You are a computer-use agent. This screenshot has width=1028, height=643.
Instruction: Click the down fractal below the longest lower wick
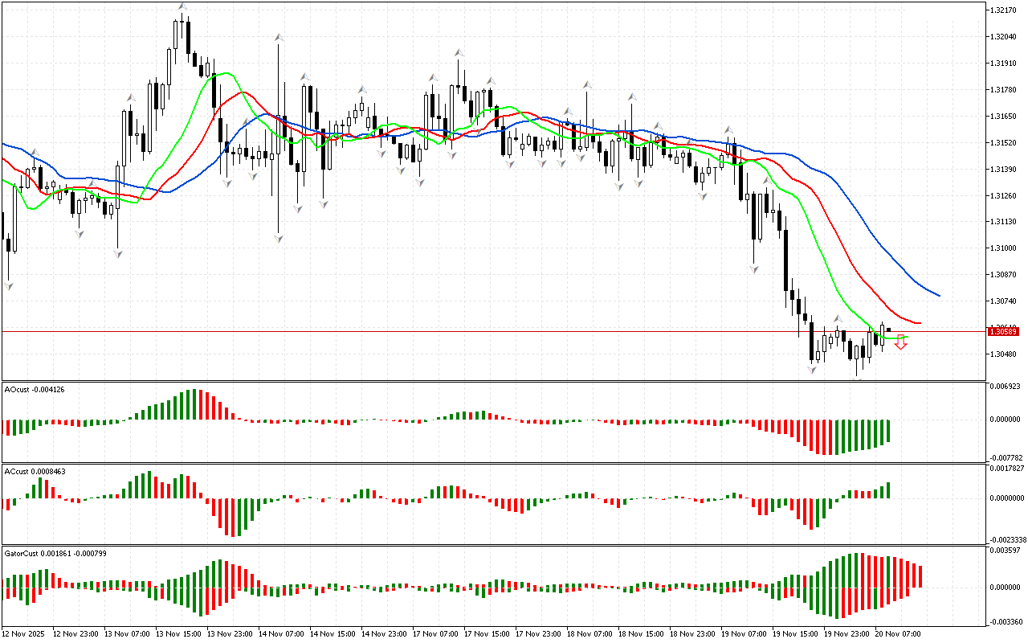[x=279, y=239]
